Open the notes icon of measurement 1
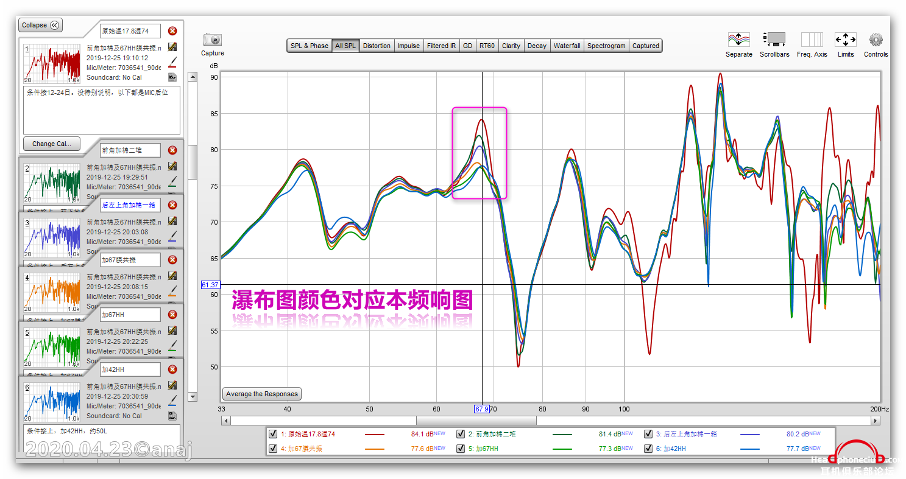This screenshot has height=479, width=906. [x=172, y=77]
